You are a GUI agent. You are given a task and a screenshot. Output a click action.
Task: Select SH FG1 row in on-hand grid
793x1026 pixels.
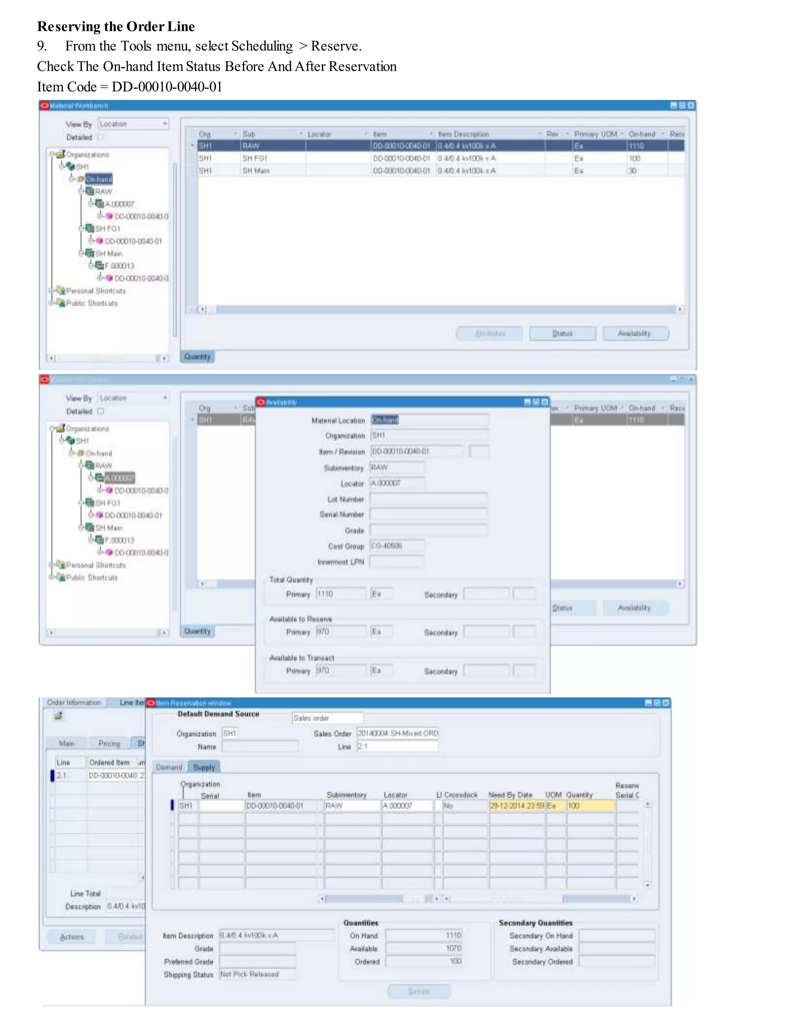pyautogui.click(x=440, y=158)
